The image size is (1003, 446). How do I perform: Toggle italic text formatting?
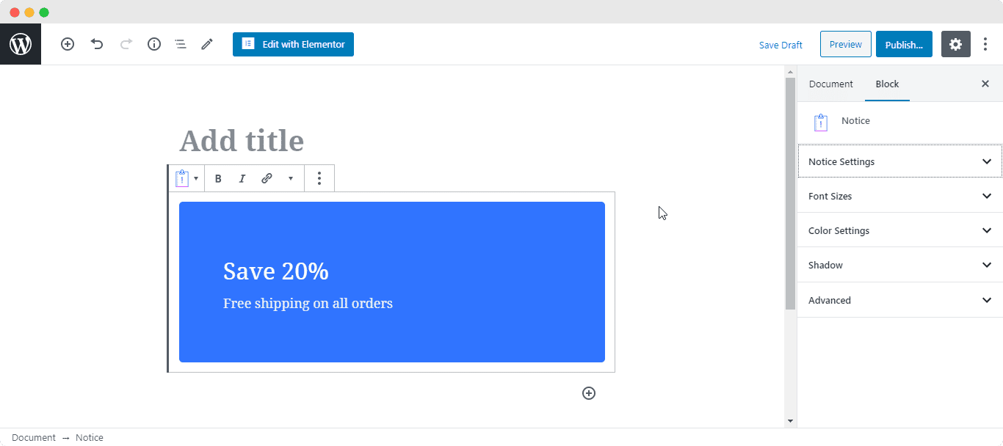click(242, 178)
